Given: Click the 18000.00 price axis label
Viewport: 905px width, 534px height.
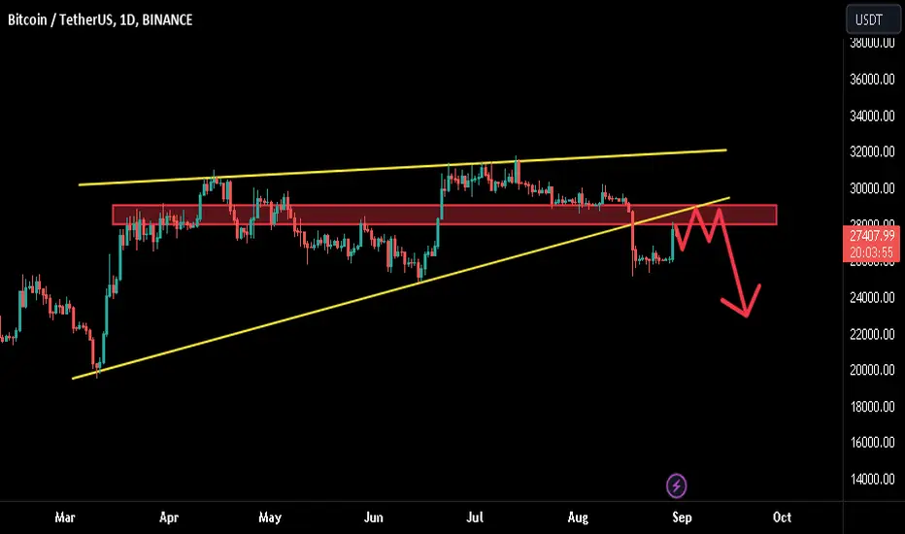Looking at the screenshot, I should coord(872,407).
